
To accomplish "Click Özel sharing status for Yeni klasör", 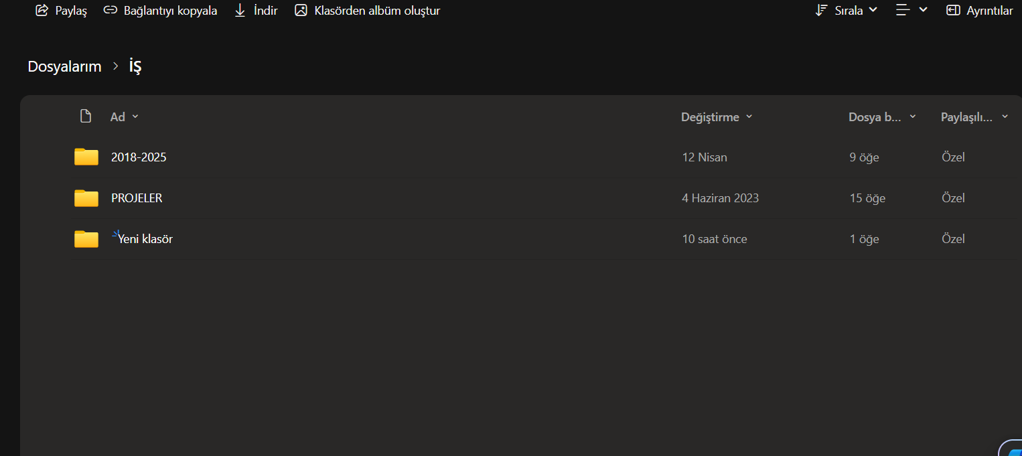I will (x=953, y=239).
